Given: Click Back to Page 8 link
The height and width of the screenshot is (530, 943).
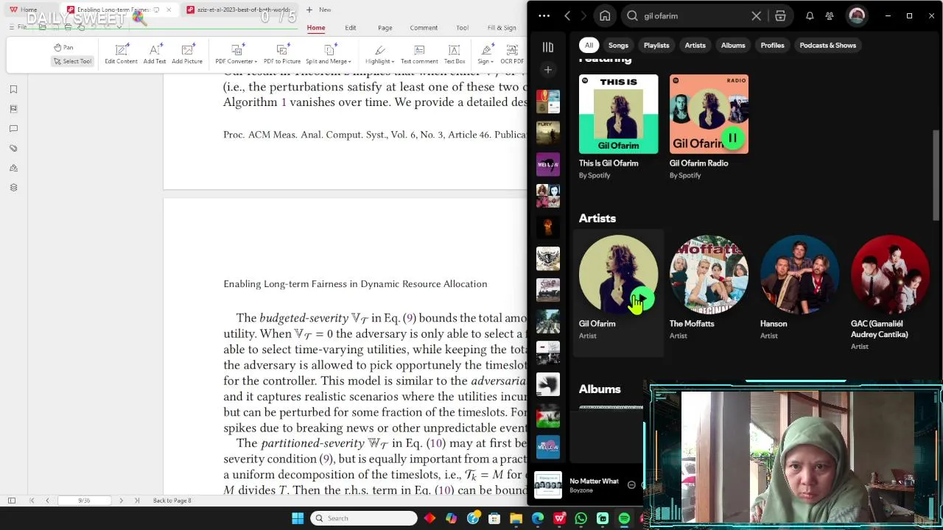Looking at the screenshot, I should [x=172, y=501].
